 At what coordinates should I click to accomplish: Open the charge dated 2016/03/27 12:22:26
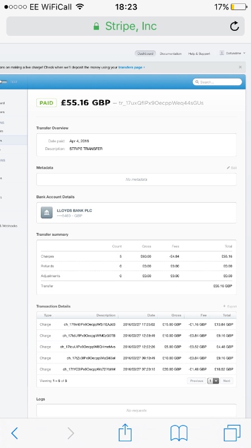[x=136, y=347]
